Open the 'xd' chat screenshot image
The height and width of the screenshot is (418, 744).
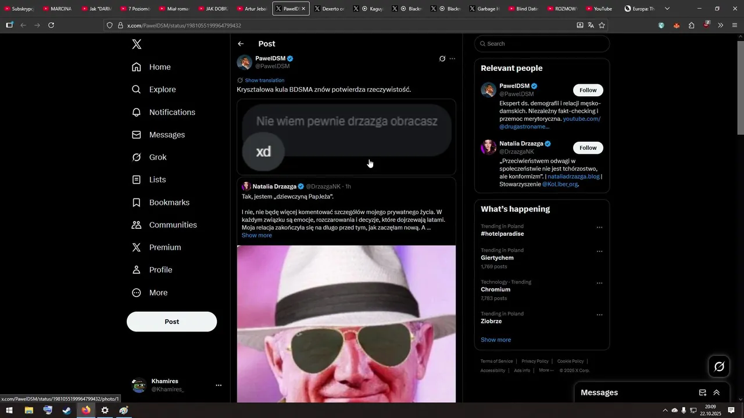(346, 136)
